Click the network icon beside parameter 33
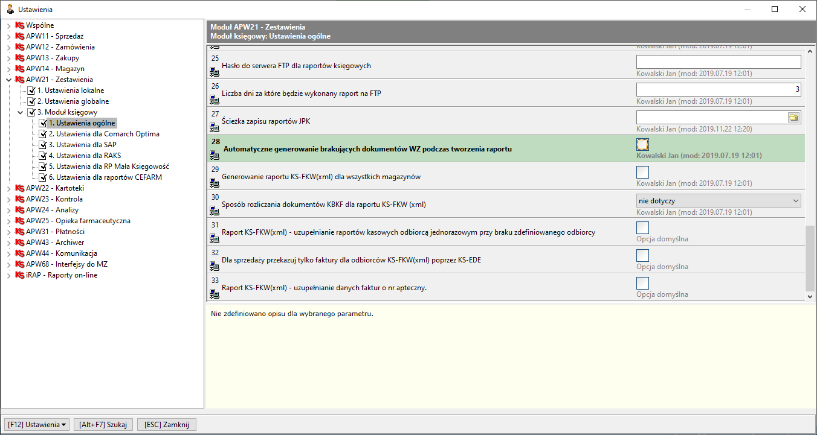 coord(214,294)
